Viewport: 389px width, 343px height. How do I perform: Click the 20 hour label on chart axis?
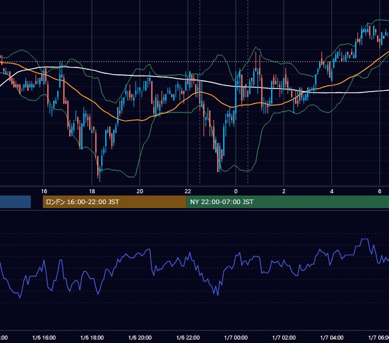click(x=140, y=192)
